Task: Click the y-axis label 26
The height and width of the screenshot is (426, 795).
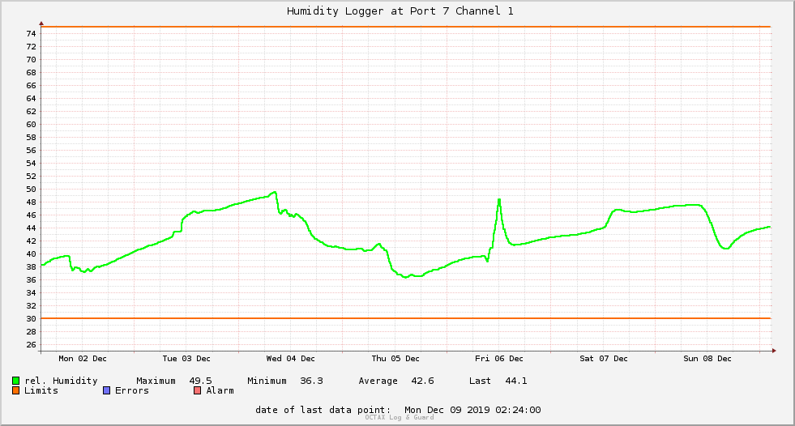Action: click(32, 344)
